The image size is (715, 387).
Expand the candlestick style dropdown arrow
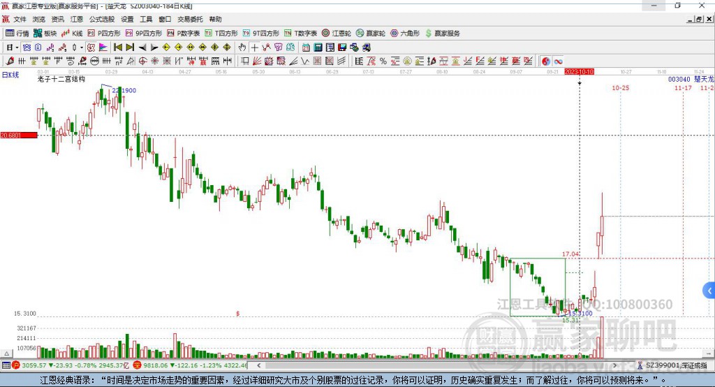coord(82,48)
